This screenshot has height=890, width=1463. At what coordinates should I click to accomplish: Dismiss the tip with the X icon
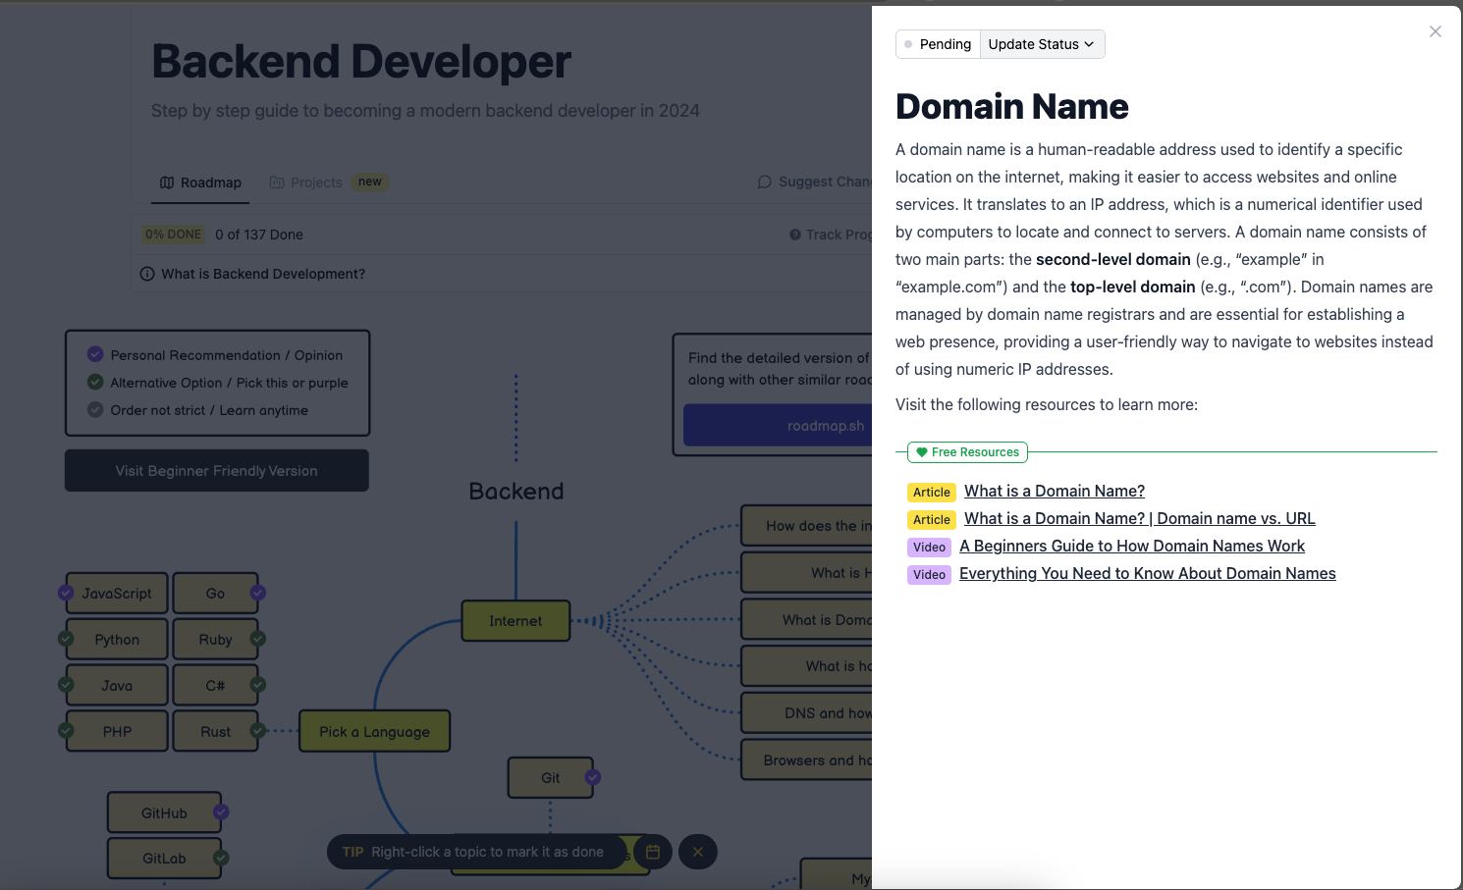(x=698, y=852)
